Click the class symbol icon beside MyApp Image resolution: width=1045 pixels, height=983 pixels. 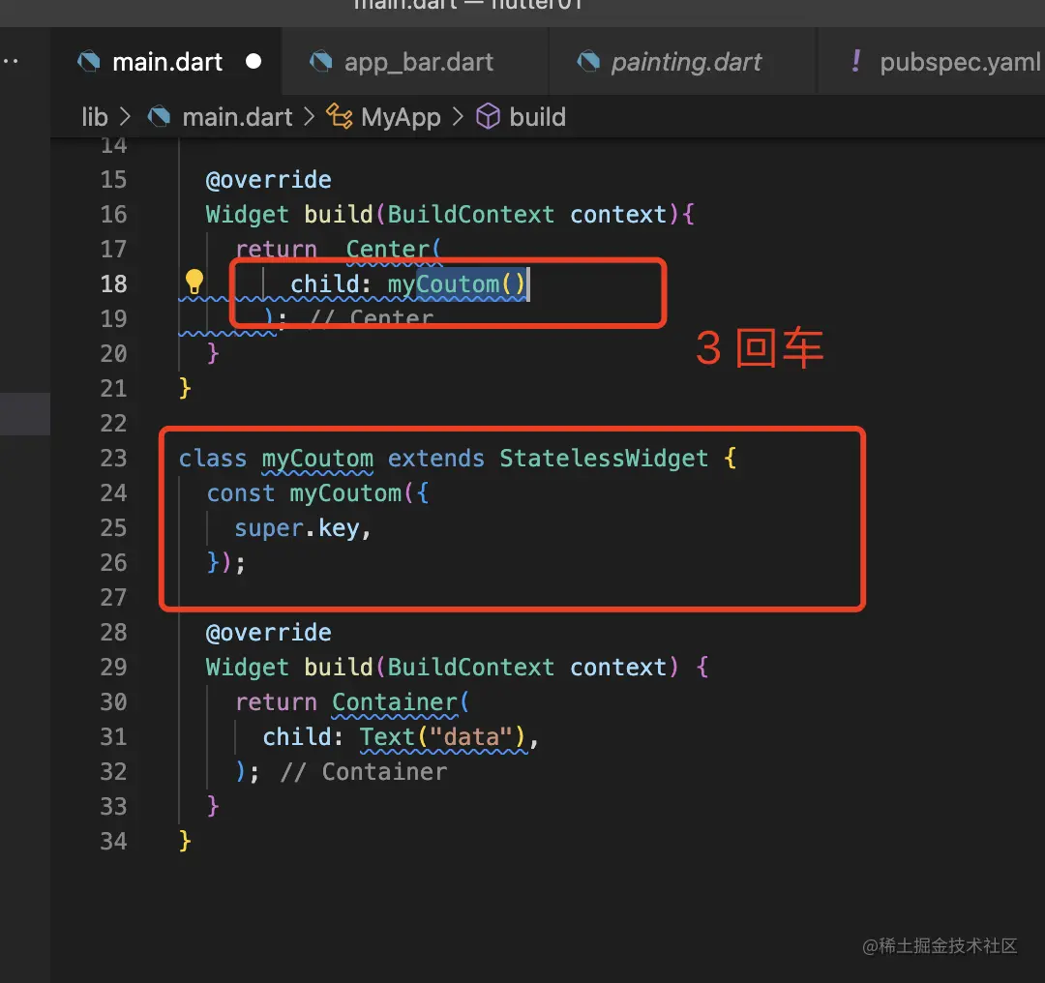[x=340, y=117]
